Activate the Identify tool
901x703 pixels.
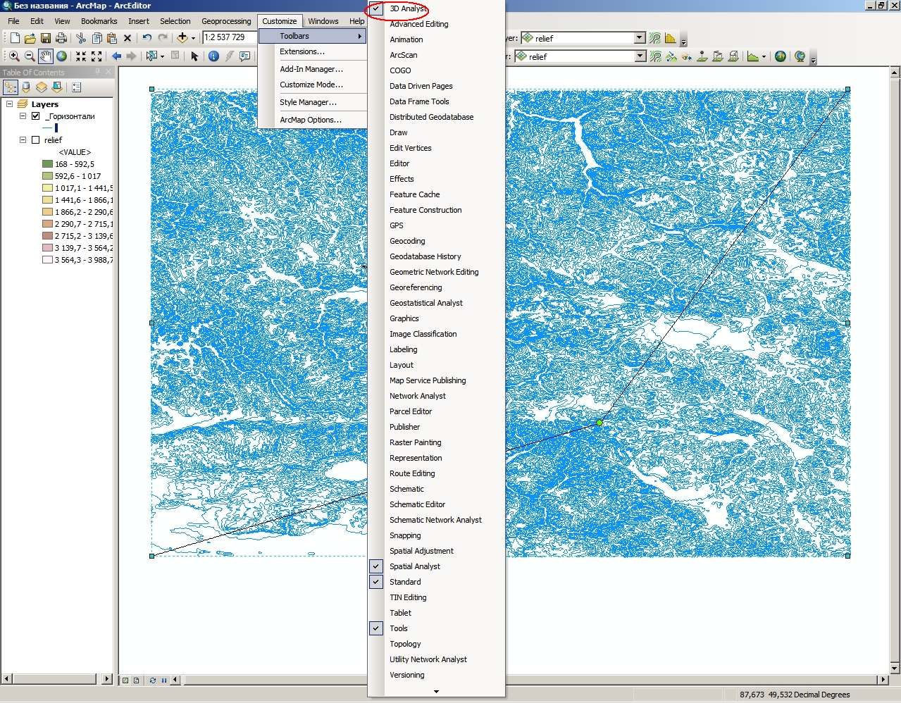213,56
